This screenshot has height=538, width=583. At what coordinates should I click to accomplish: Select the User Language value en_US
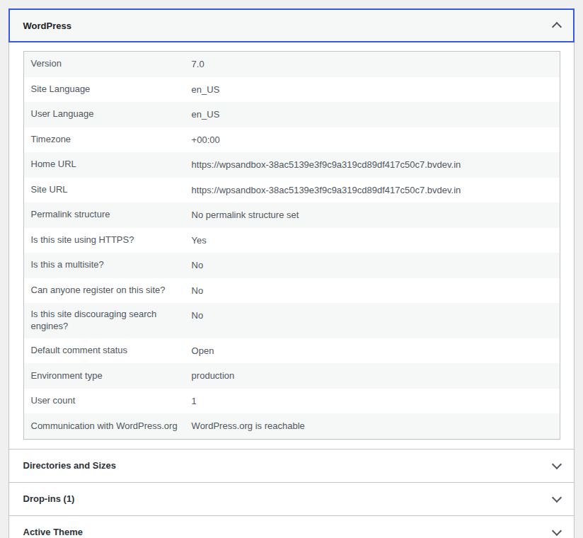[x=205, y=115]
